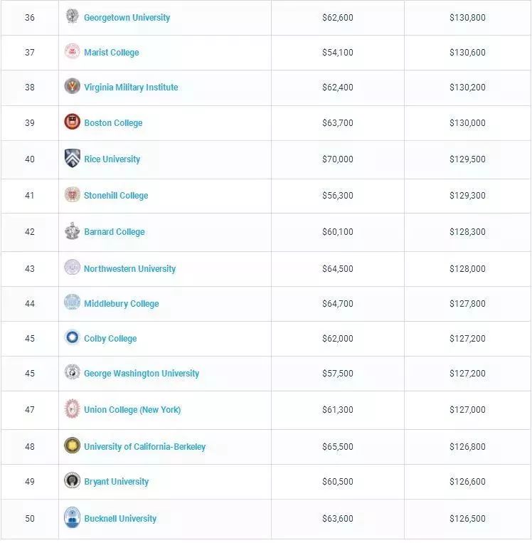Screen dimensions: 532x543
Task: Click the Bucknell University logo icon
Action: click(x=72, y=517)
